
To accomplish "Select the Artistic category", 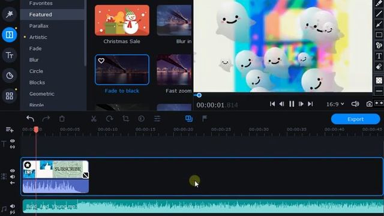I will point(38,37).
